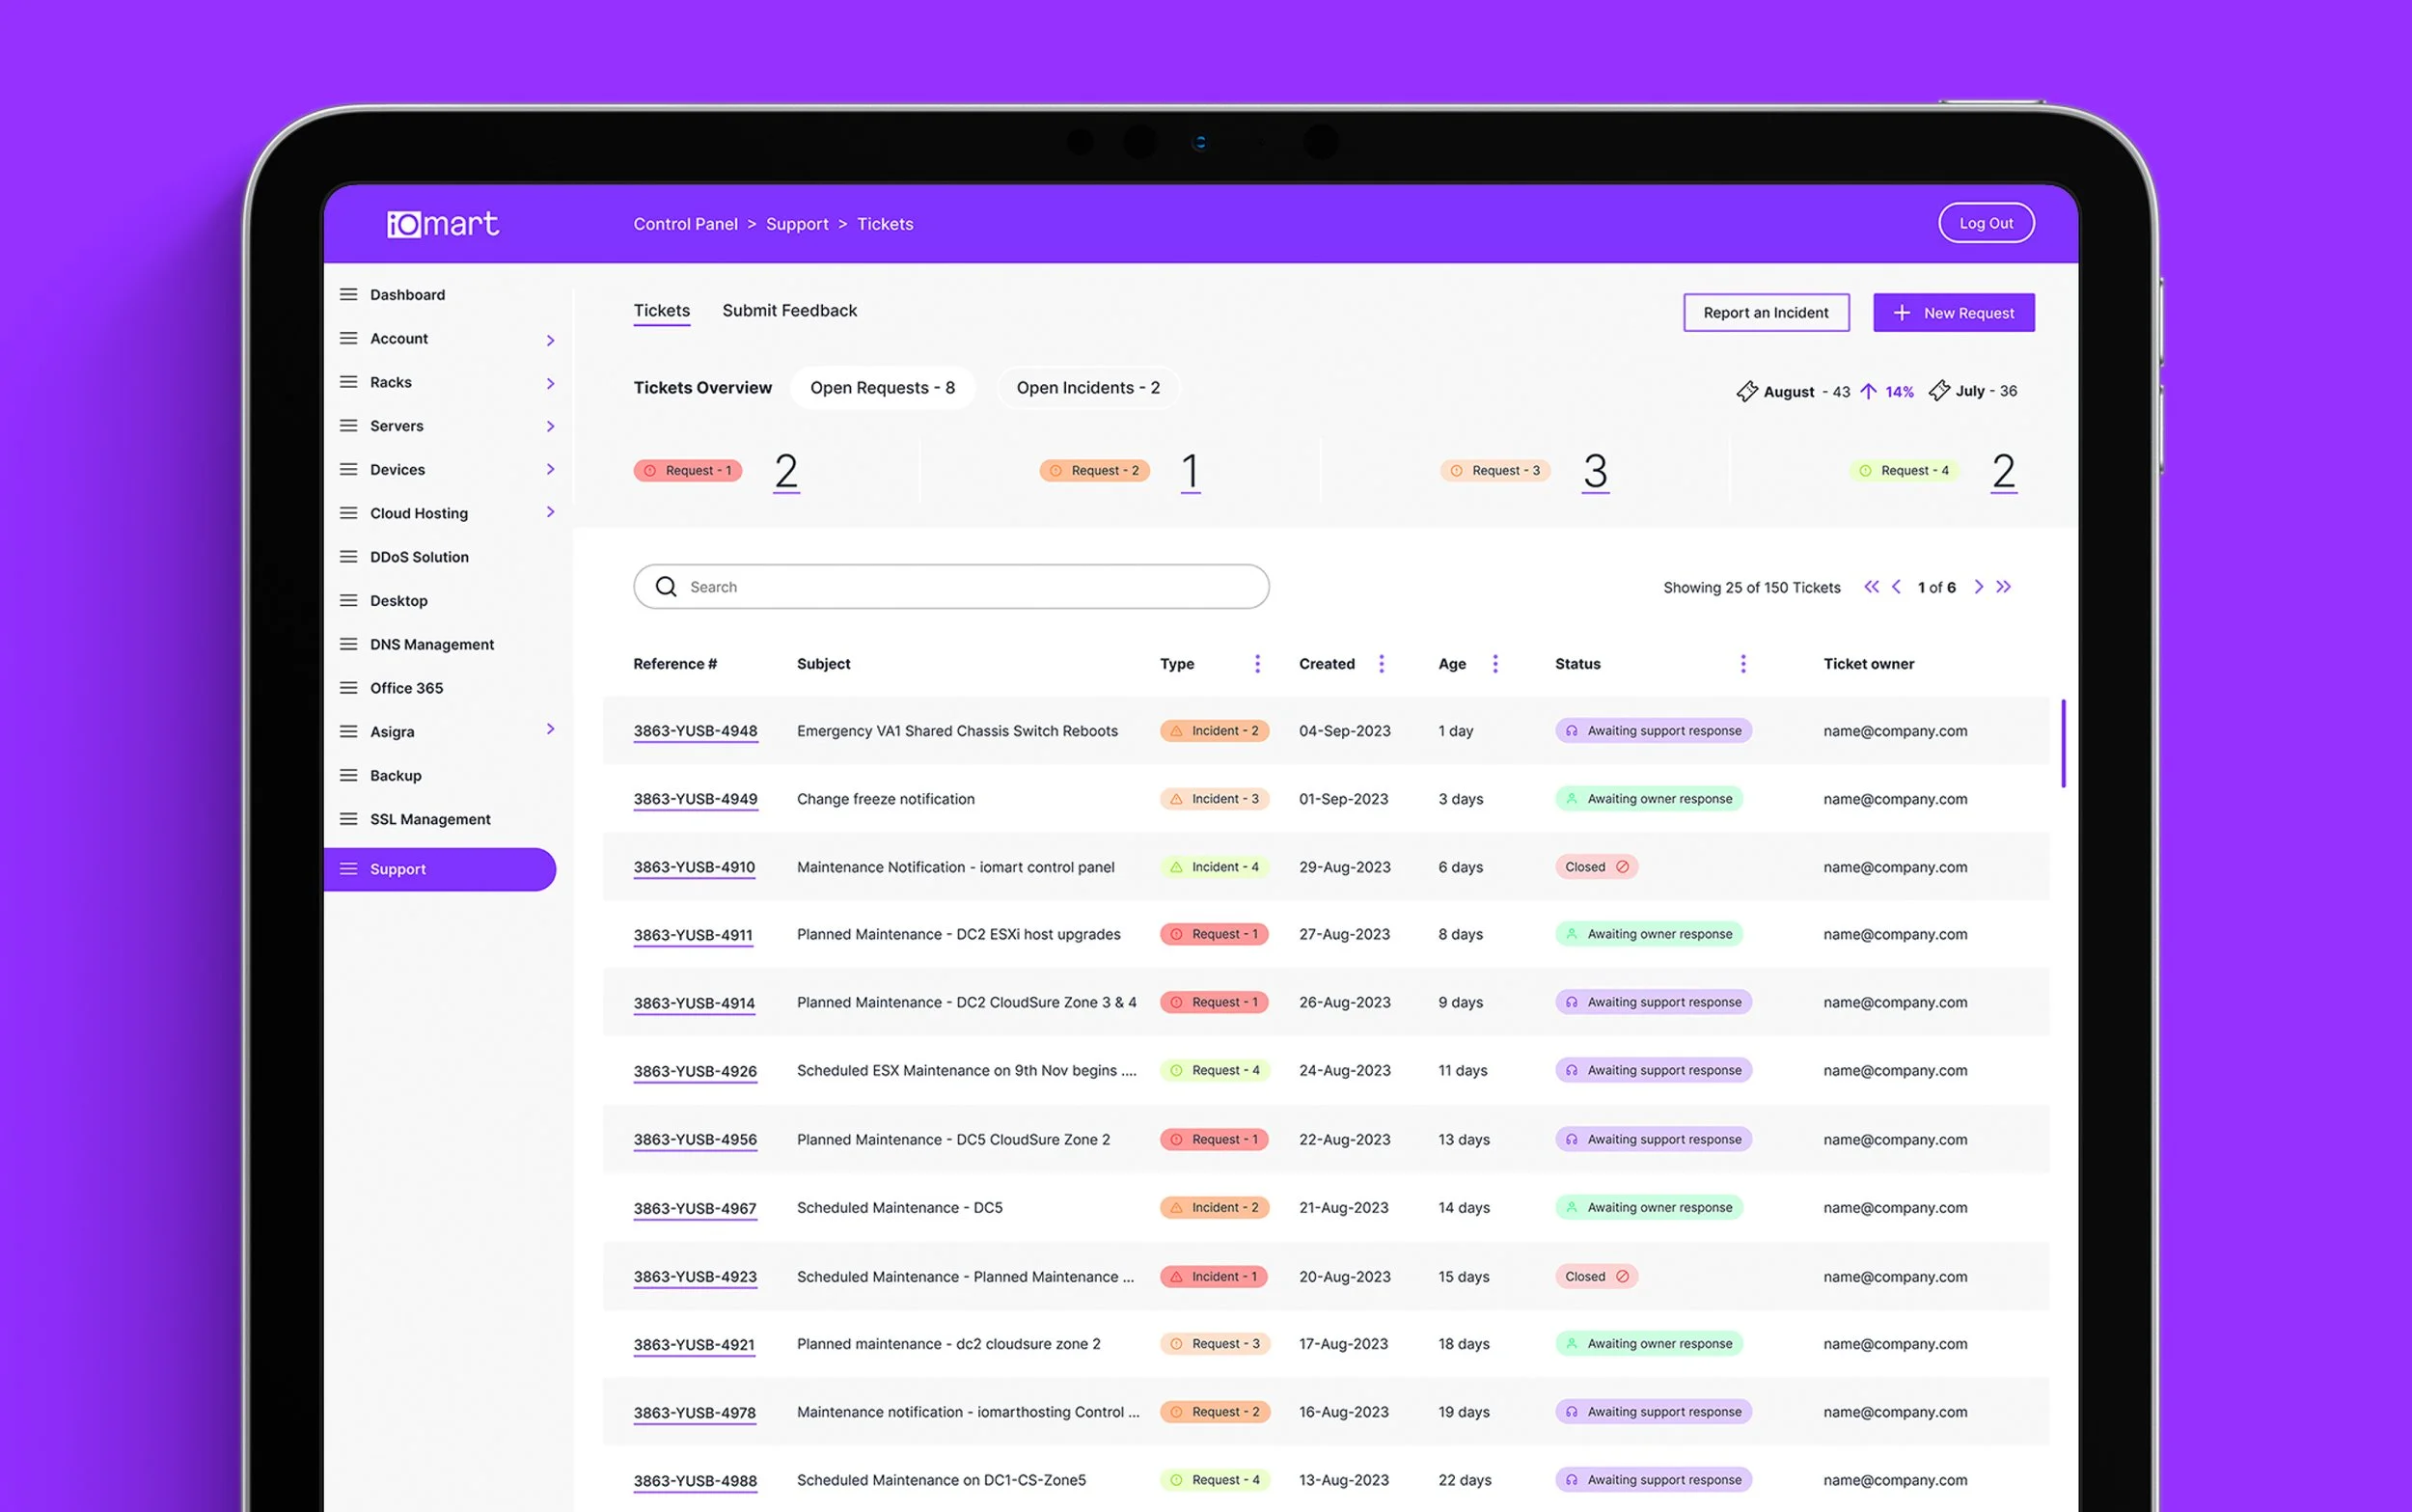Click the hamburger icon beside DDoS Solution
The image size is (2412, 1512).
[348, 557]
